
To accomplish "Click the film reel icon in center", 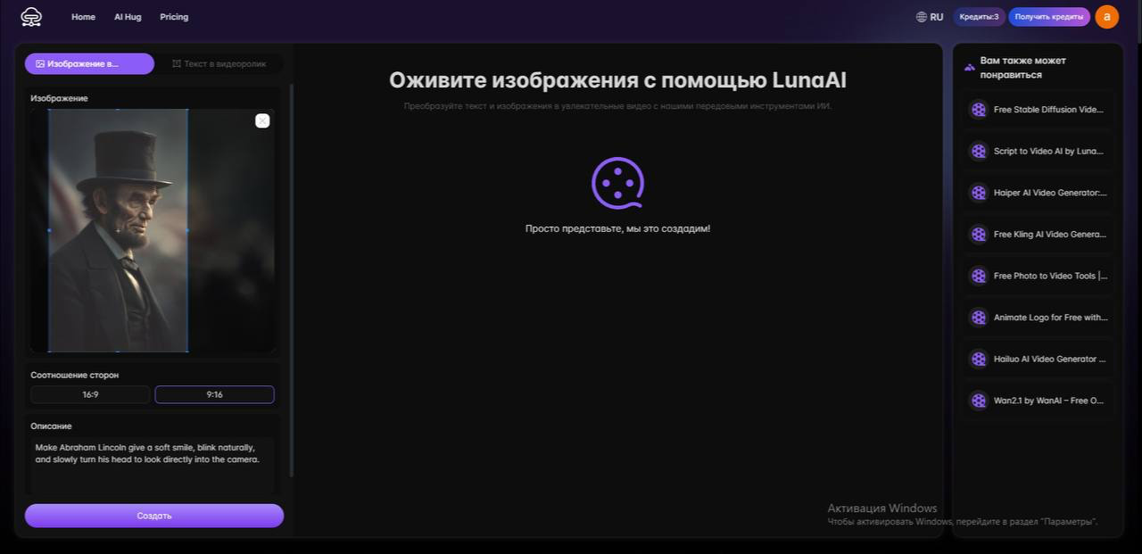I will pos(617,183).
